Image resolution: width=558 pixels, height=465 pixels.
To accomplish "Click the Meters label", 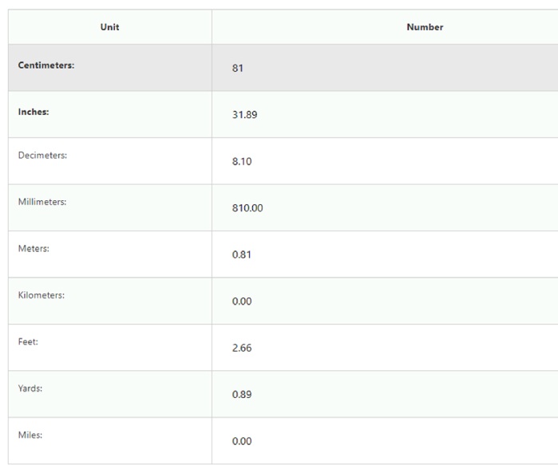I will [34, 249].
